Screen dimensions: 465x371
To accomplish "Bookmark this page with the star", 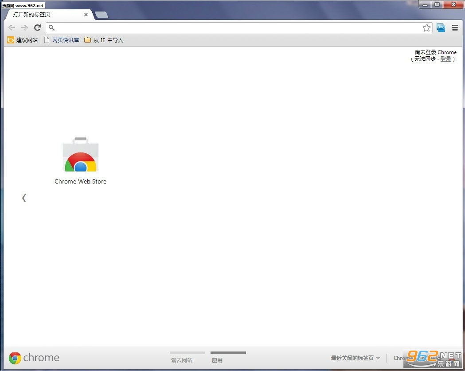I will [x=426, y=27].
